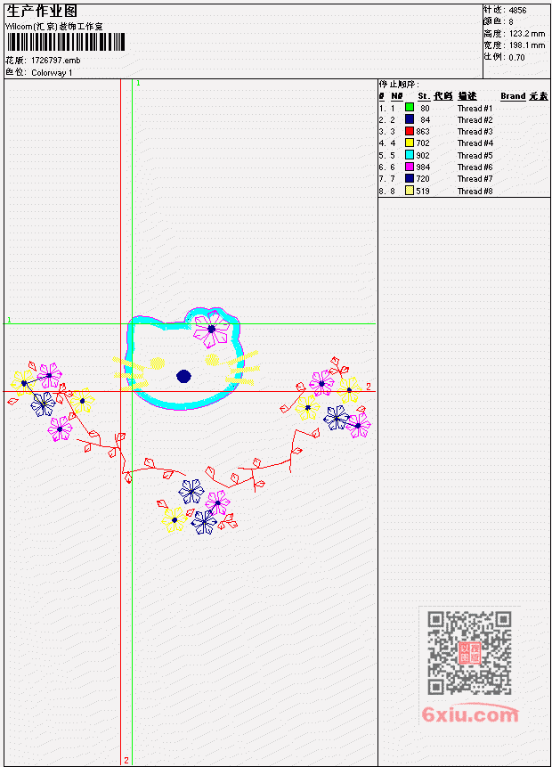
Task: Click thread code 720
Action: [x=423, y=179]
